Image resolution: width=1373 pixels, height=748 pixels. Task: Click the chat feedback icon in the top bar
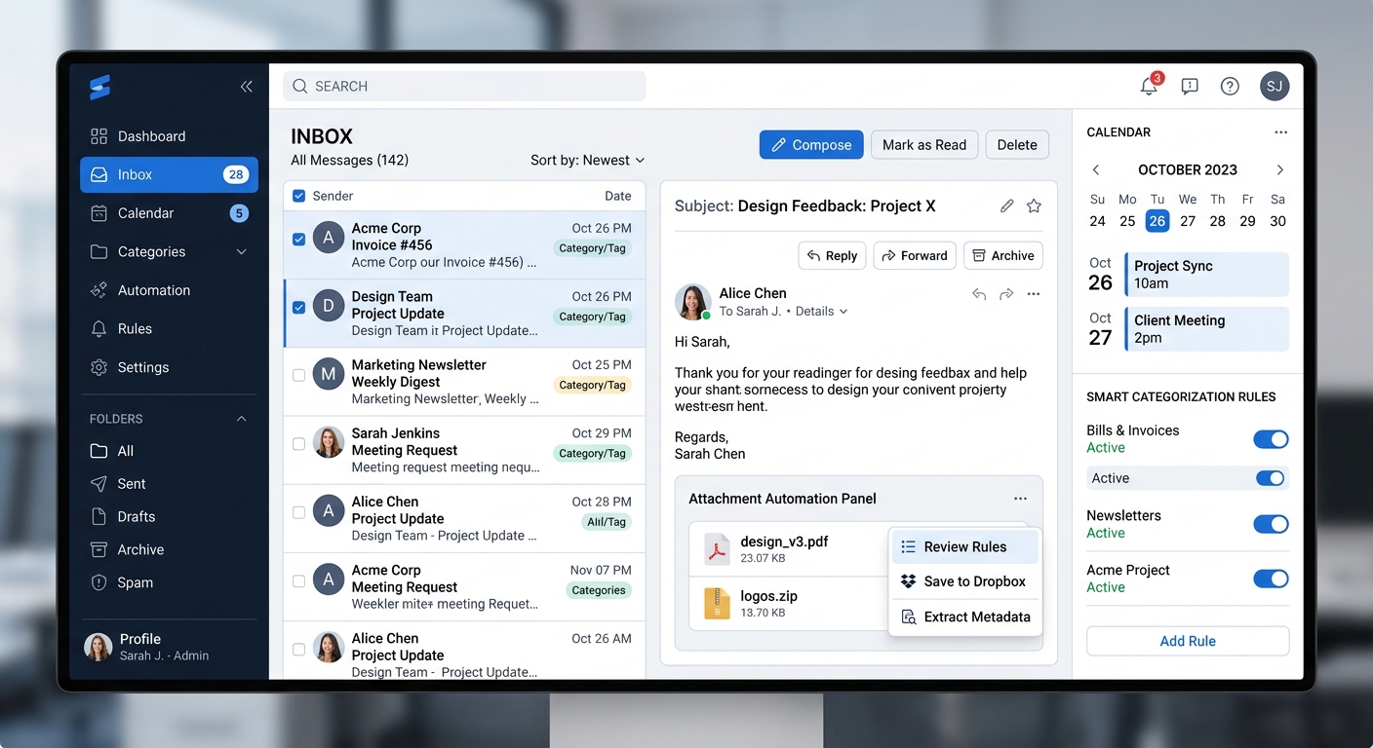click(x=1190, y=86)
